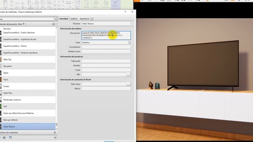This screenshot has width=253, height=142.
Task: Click the browse button next to URL
Action: coord(128,75)
